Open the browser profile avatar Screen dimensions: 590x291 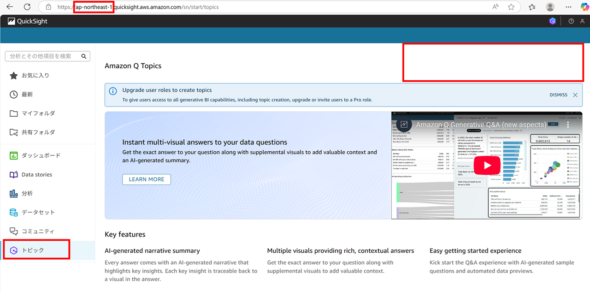click(550, 7)
